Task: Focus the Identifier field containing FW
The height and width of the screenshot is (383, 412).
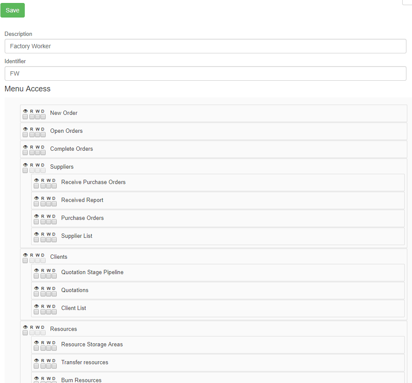Action: (205, 73)
